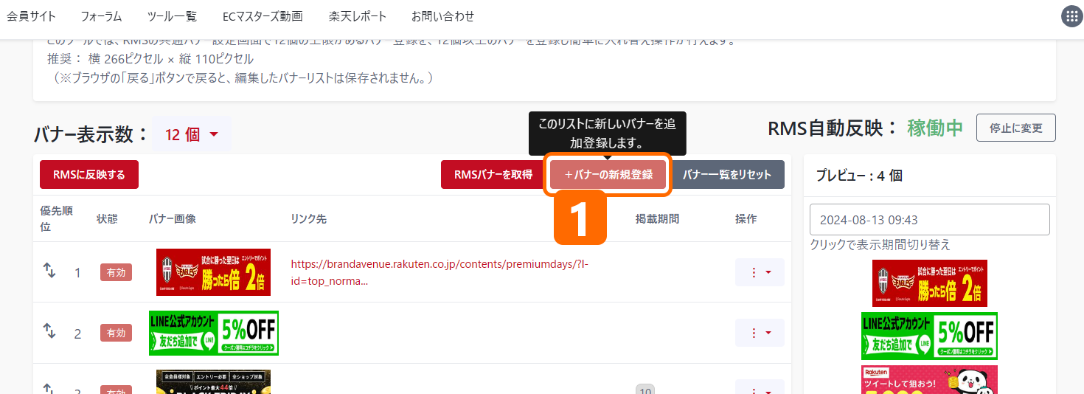Click RMSに反映する button

89,175
